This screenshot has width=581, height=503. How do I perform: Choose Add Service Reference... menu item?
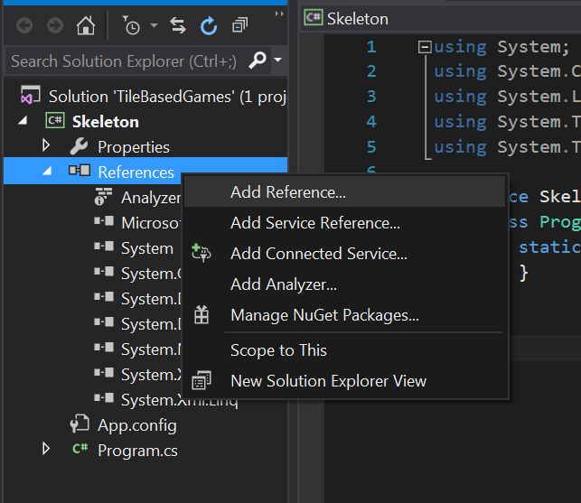coord(344,223)
